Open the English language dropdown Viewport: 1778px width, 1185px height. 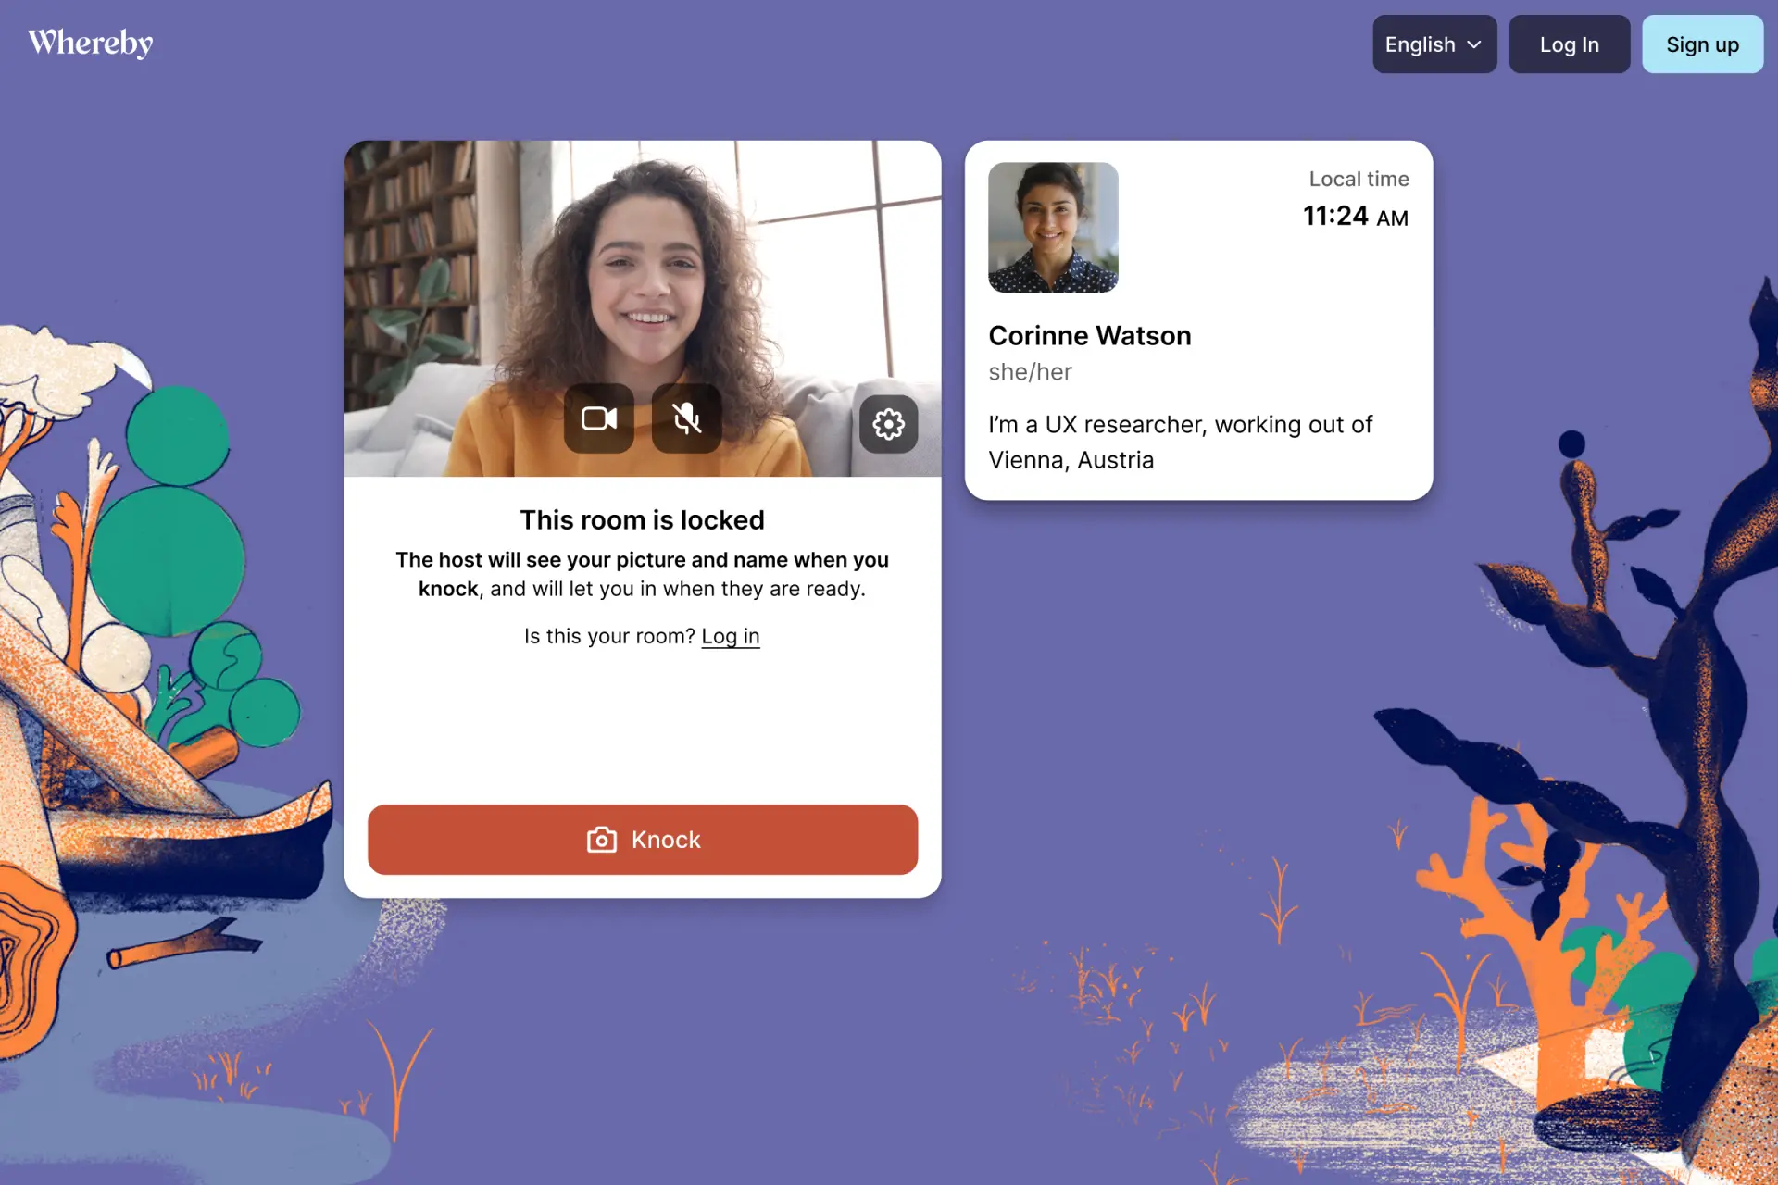[1434, 44]
